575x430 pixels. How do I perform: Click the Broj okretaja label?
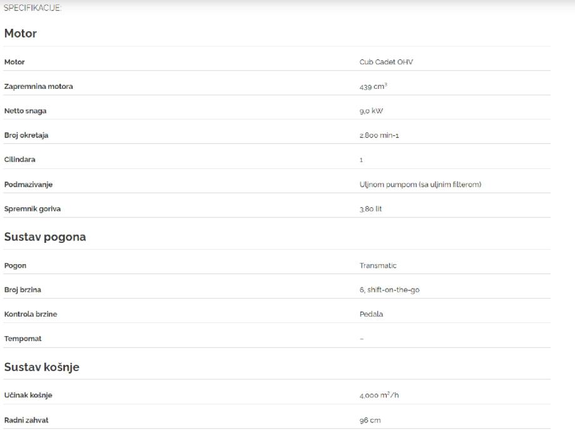click(x=27, y=135)
